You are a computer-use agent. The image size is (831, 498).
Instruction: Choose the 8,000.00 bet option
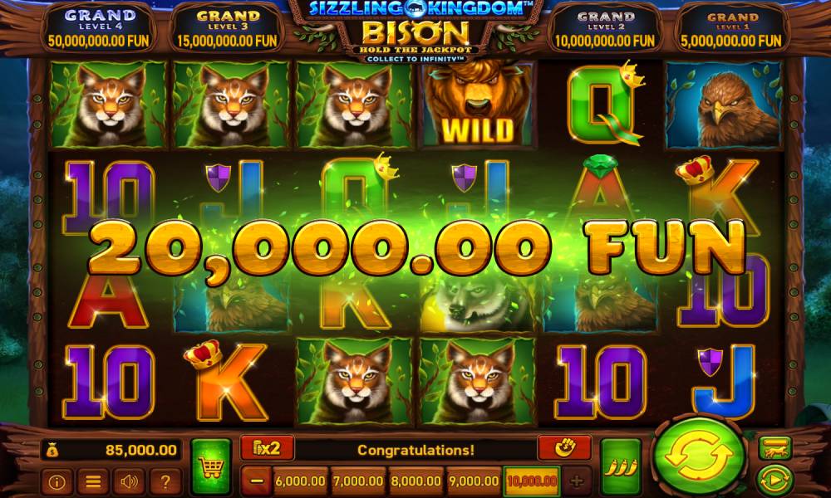click(415, 481)
